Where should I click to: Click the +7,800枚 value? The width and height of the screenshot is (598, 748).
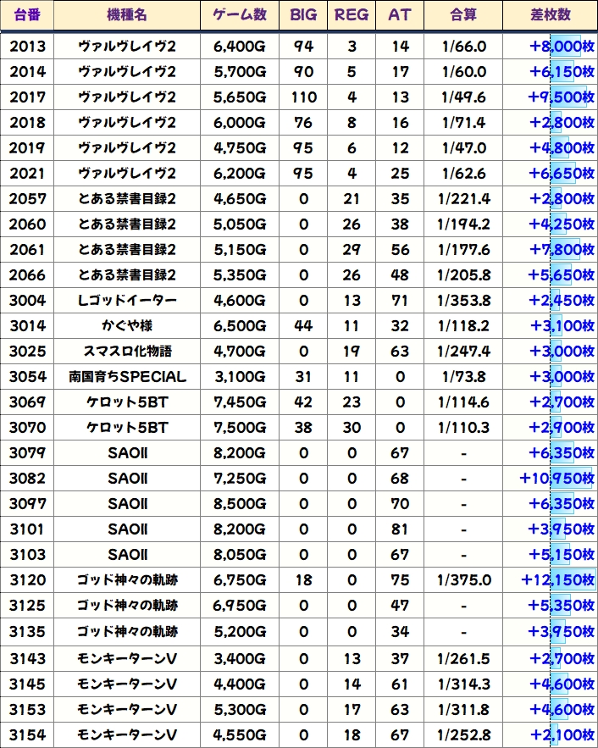tap(562, 250)
